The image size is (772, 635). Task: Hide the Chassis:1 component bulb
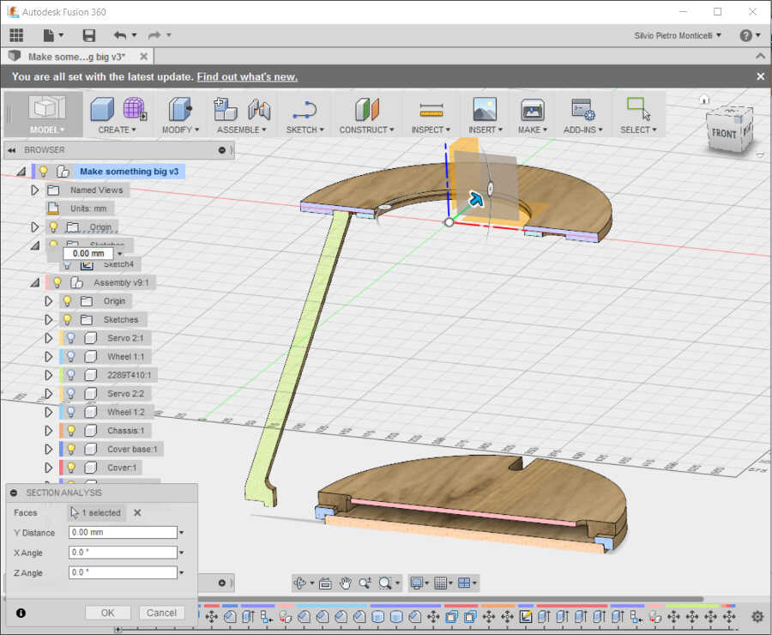pos(71,431)
